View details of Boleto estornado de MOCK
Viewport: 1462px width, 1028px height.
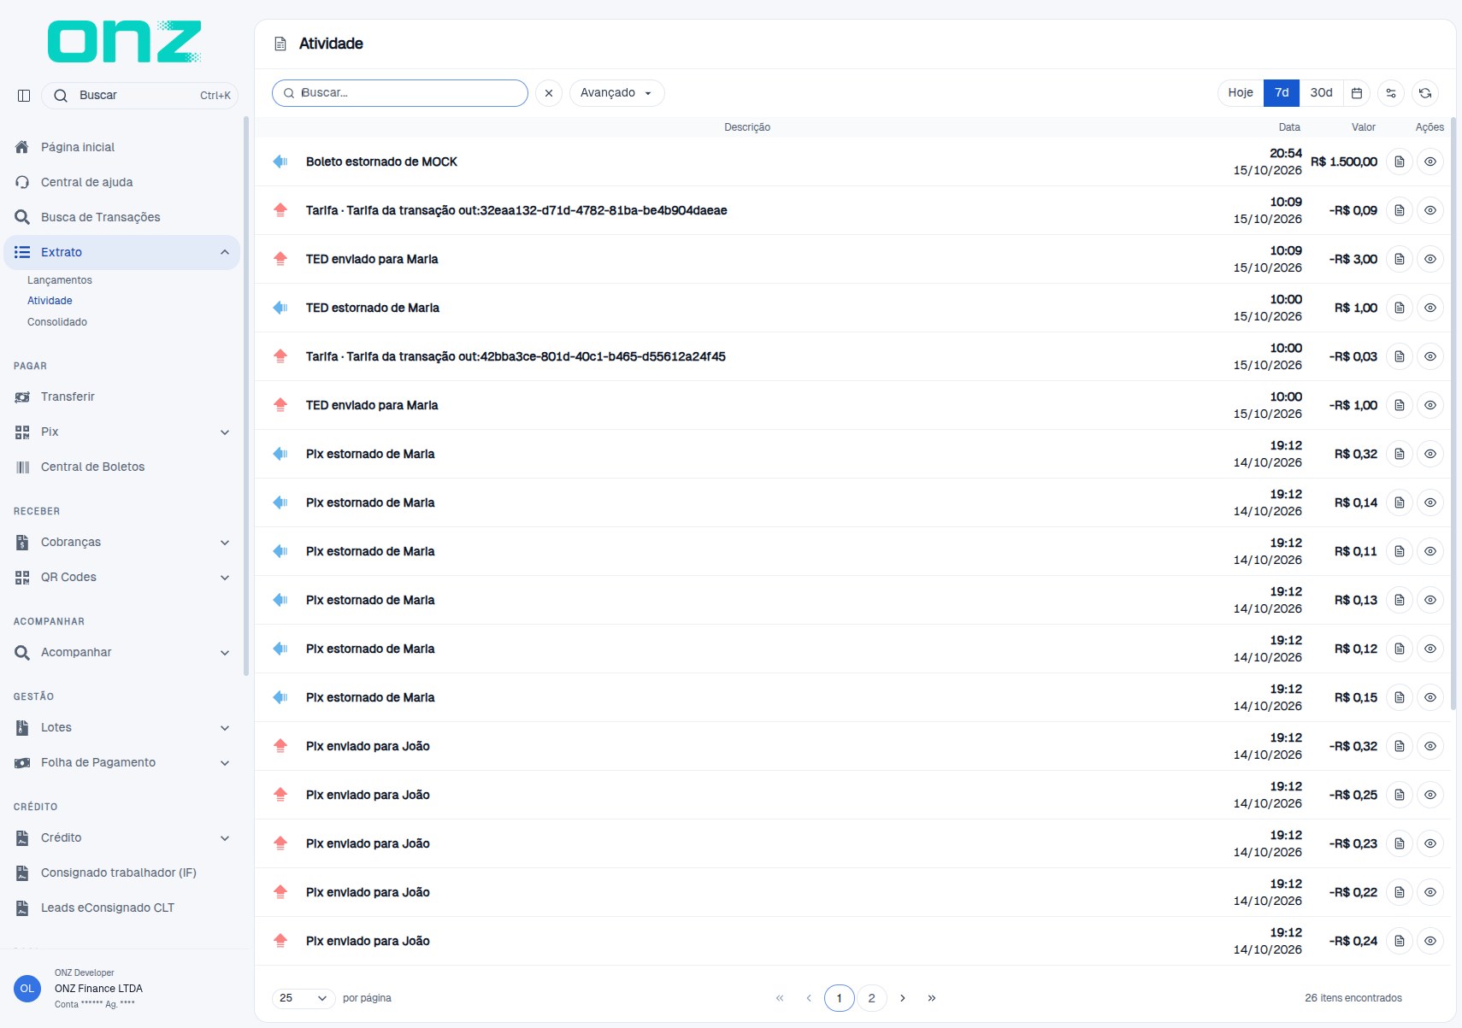coord(1430,162)
